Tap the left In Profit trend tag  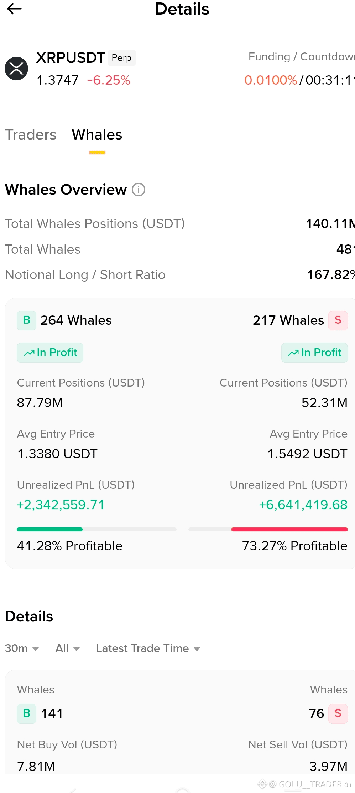[50, 353]
